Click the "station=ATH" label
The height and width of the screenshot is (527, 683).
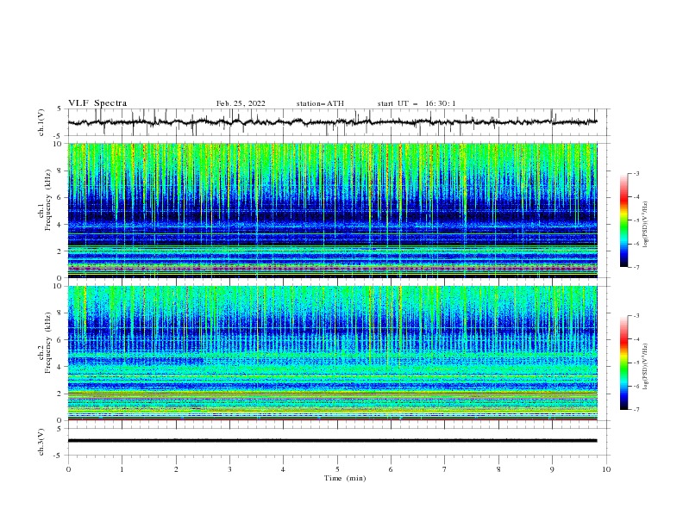320,103
